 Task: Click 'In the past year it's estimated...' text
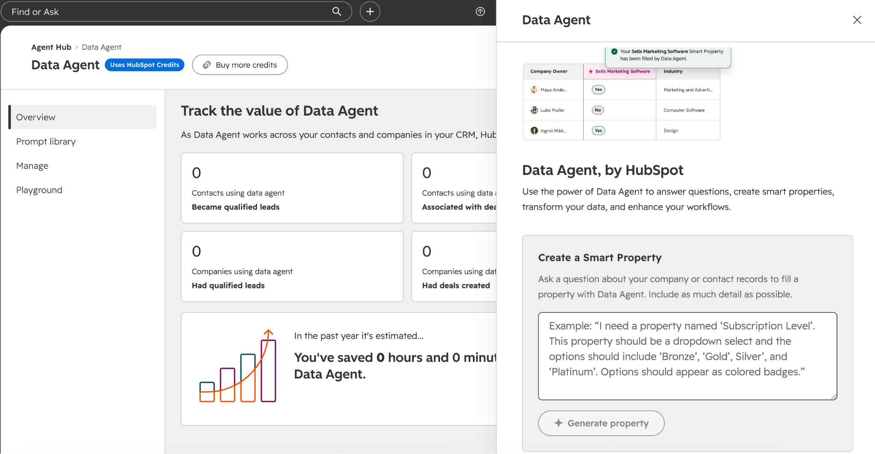coord(358,336)
